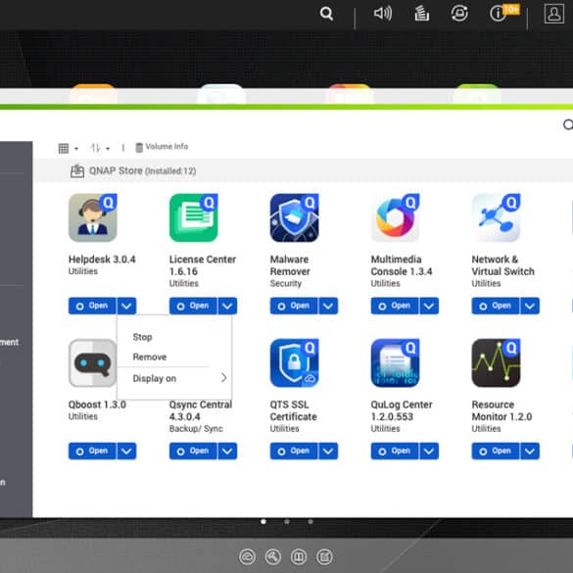Image resolution: width=573 pixels, height=573 pixels.
Task: Open Malware Remover
Action: click(294, 306)
